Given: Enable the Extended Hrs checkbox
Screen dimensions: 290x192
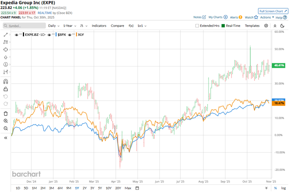Looking at the screenshot, I should [x=197, y=26].
